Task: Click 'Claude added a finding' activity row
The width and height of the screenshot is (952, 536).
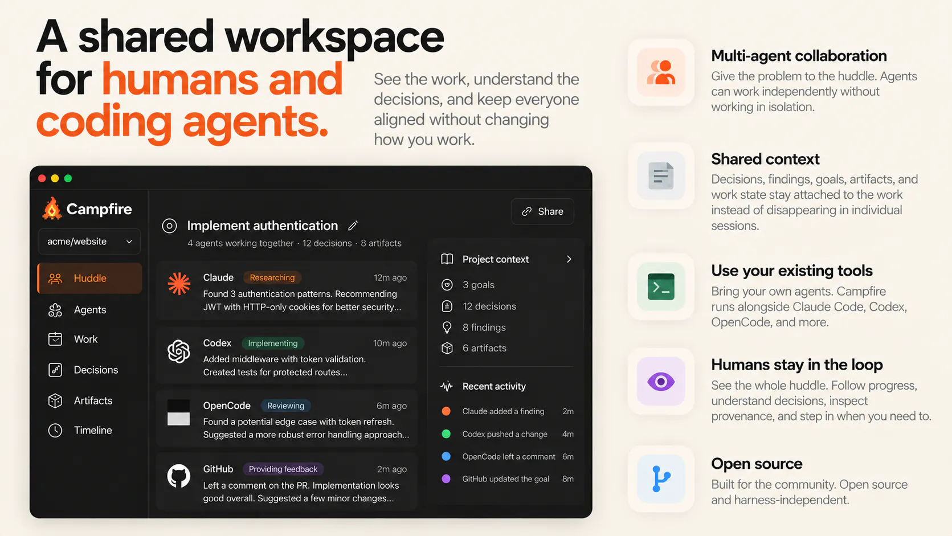Action: (507, 411)
